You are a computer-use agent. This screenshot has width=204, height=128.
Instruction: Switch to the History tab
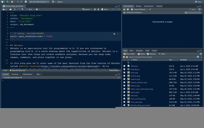138,6
